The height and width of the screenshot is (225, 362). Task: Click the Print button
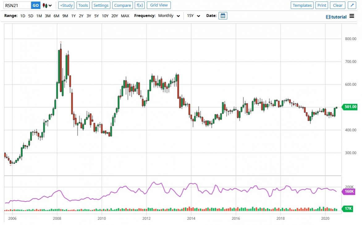click(x=322, y=5)
